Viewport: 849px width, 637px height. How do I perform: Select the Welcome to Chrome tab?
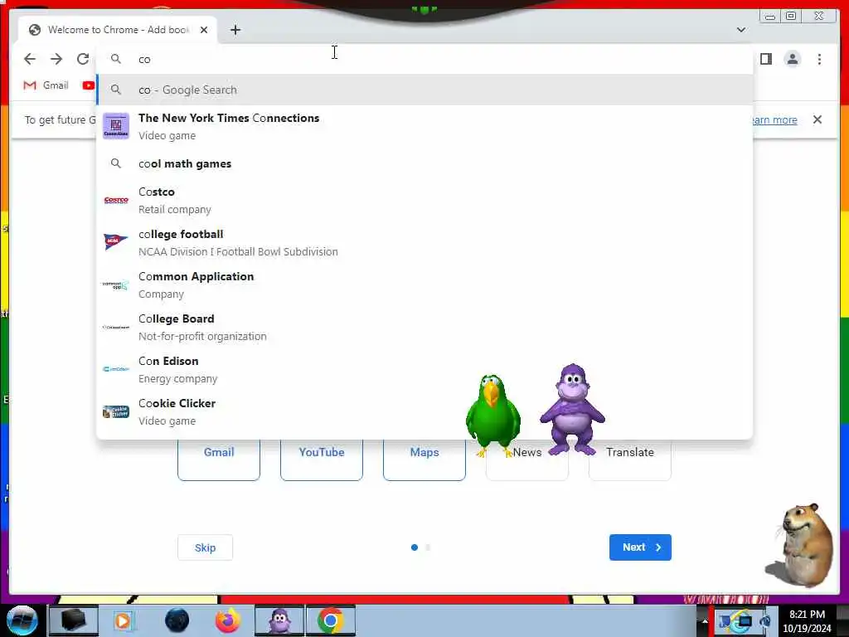[118, 30]
